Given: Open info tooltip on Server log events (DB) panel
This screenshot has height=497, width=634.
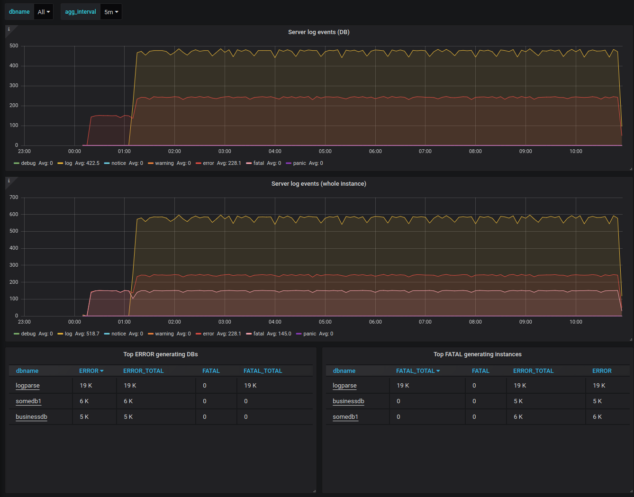Looking at the screenshot, I should (x=9, y=29).
